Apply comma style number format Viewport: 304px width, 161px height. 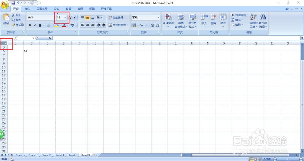[147, 25]
